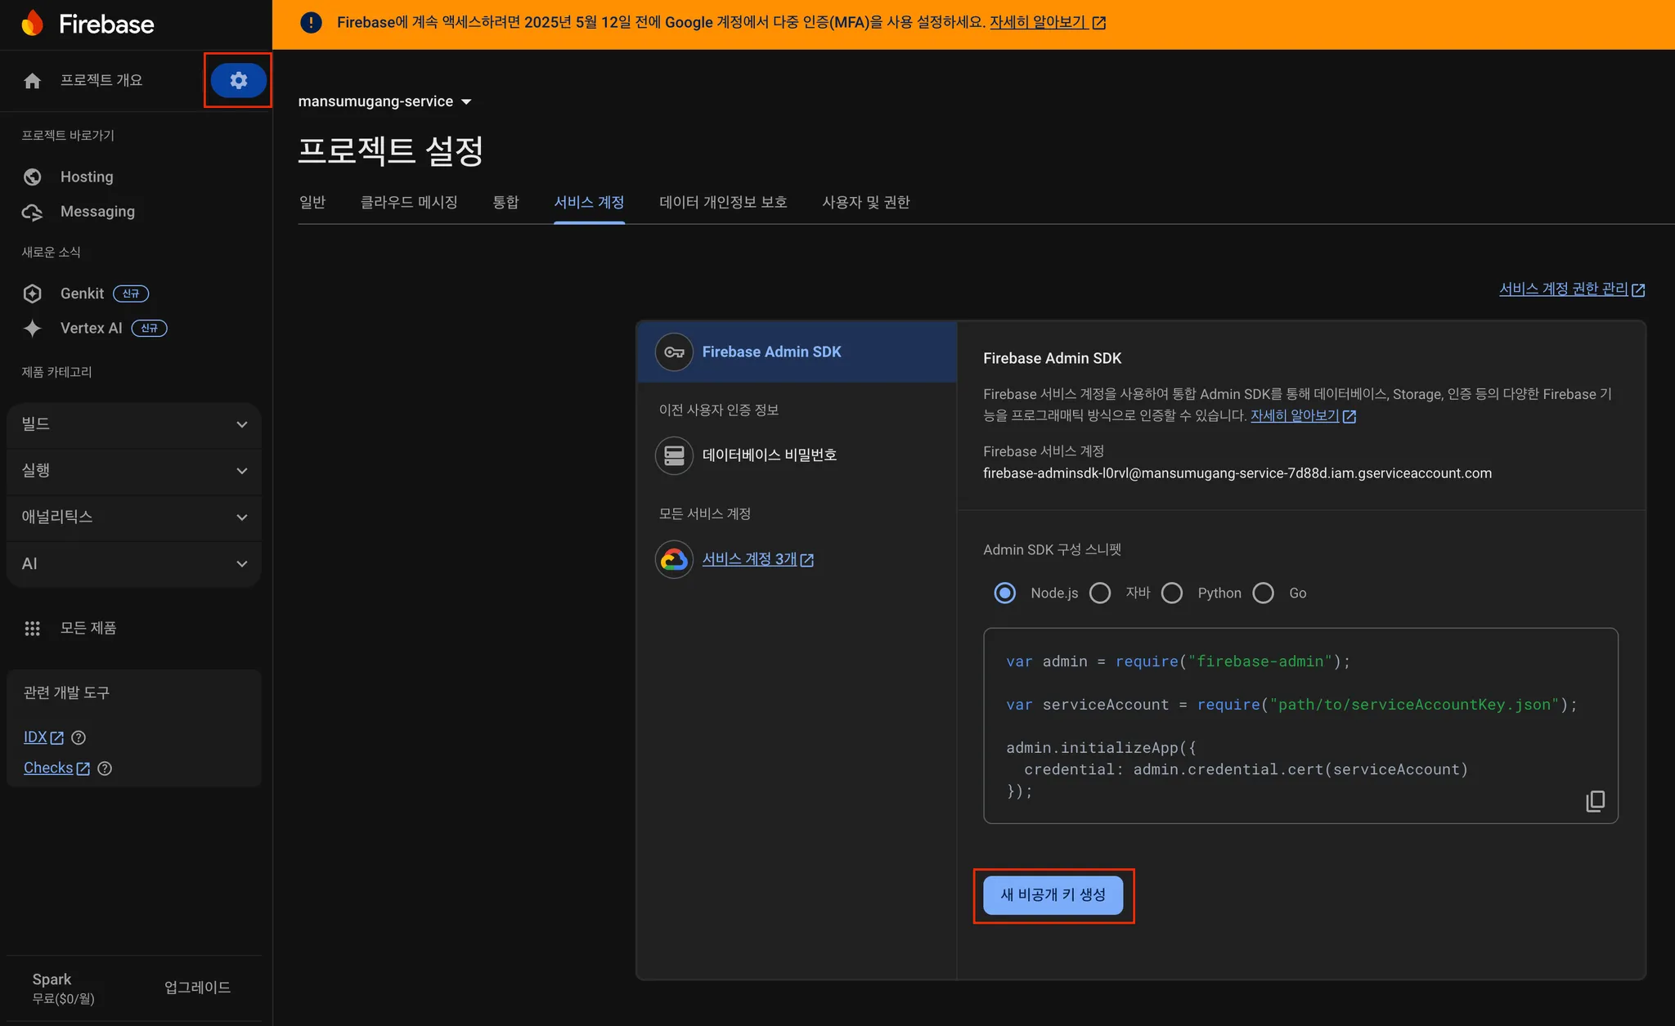The height and width of the screenshot is (1026, 1675).
Task: Open Hosting from the sidebar shortcuts
Action: pos(87,177)
